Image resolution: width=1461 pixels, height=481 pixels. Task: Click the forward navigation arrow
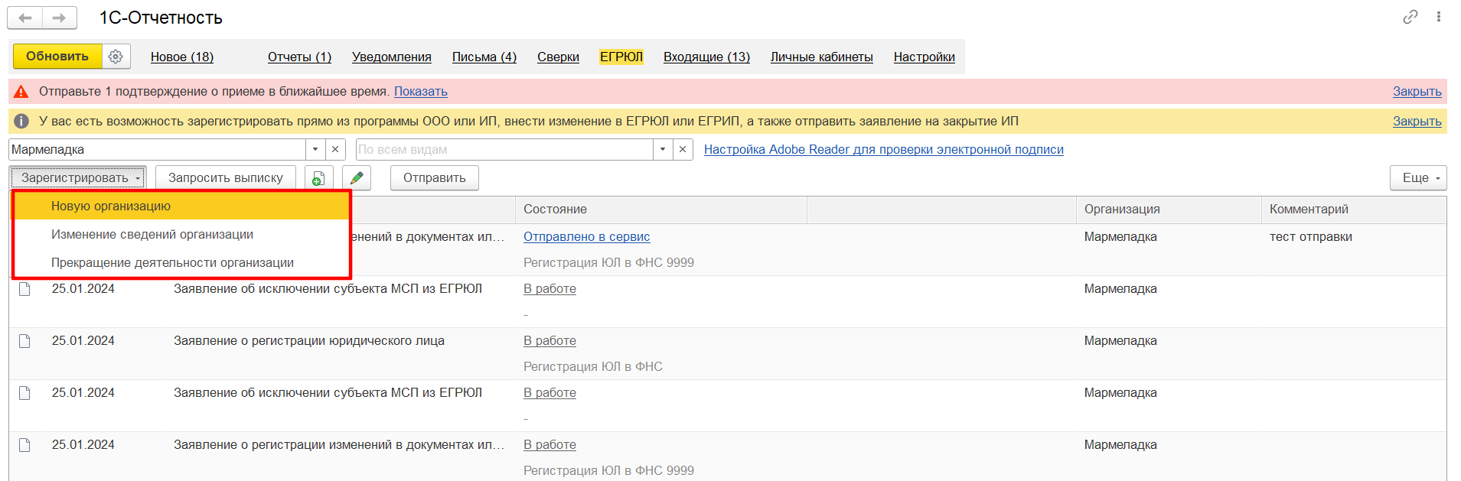coord(59,18)
